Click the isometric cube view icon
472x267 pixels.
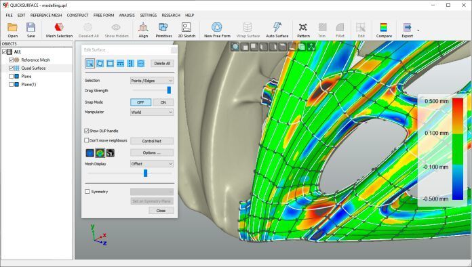click(301, 47)
